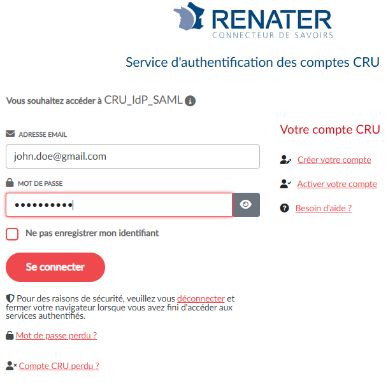Click the lost CRU account person icon
Image resolution: width=388 pixels, height=383 pixels.
11,366
